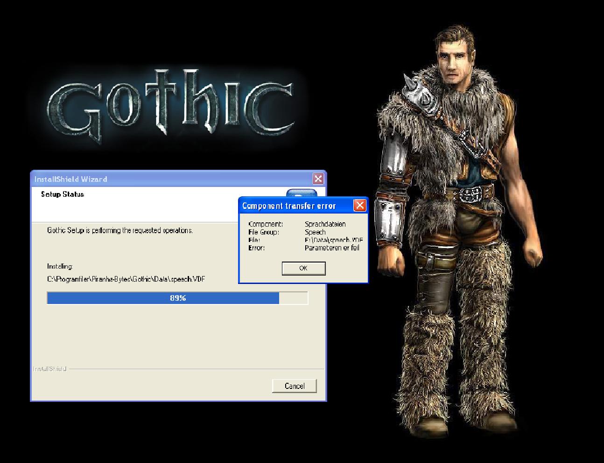Viewport: 604px width, 463px height.
Task: Click the E:\Data\speech.VDF file path
Action: point(334,240)
